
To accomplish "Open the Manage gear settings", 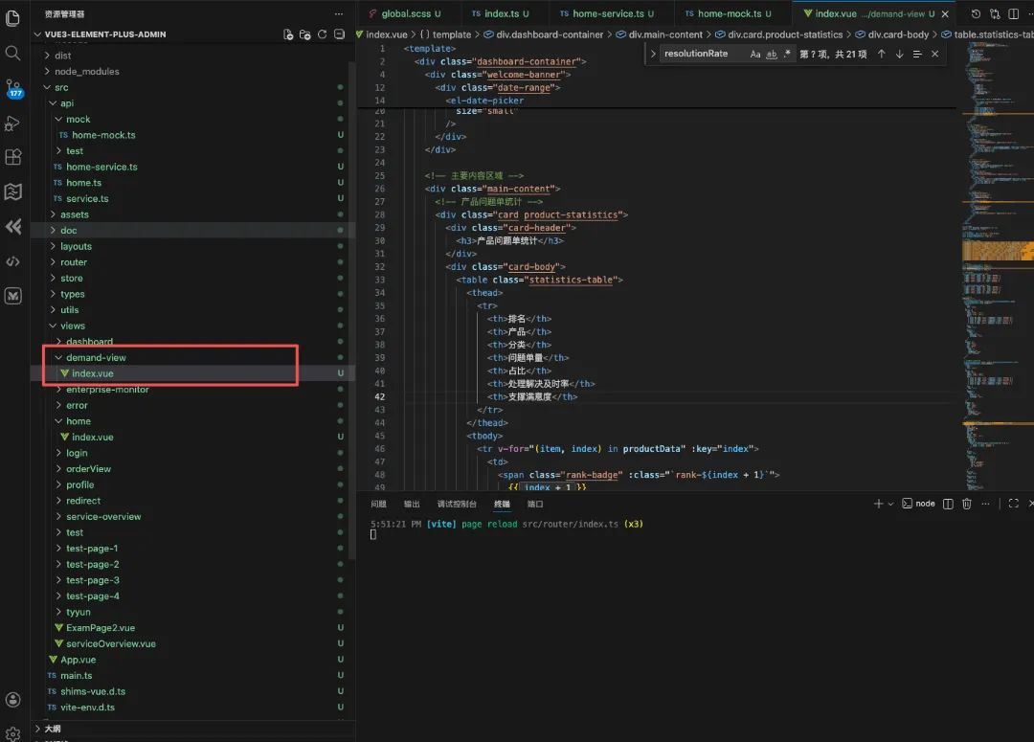I will [x=12, y=732].
